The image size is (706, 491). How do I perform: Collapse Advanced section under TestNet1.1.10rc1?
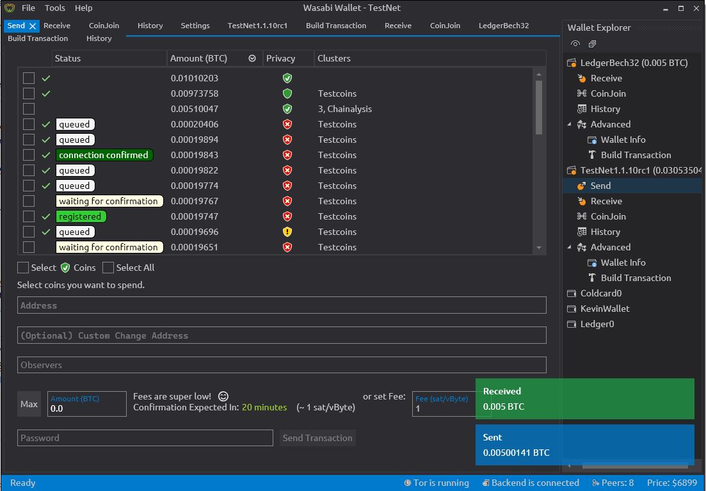[569, 247]
